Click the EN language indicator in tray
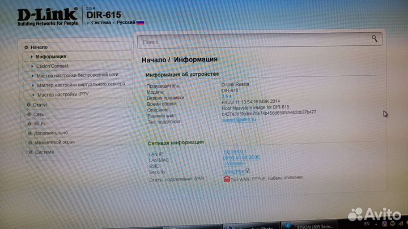This screenshot has width=408, height=229. 367,223
